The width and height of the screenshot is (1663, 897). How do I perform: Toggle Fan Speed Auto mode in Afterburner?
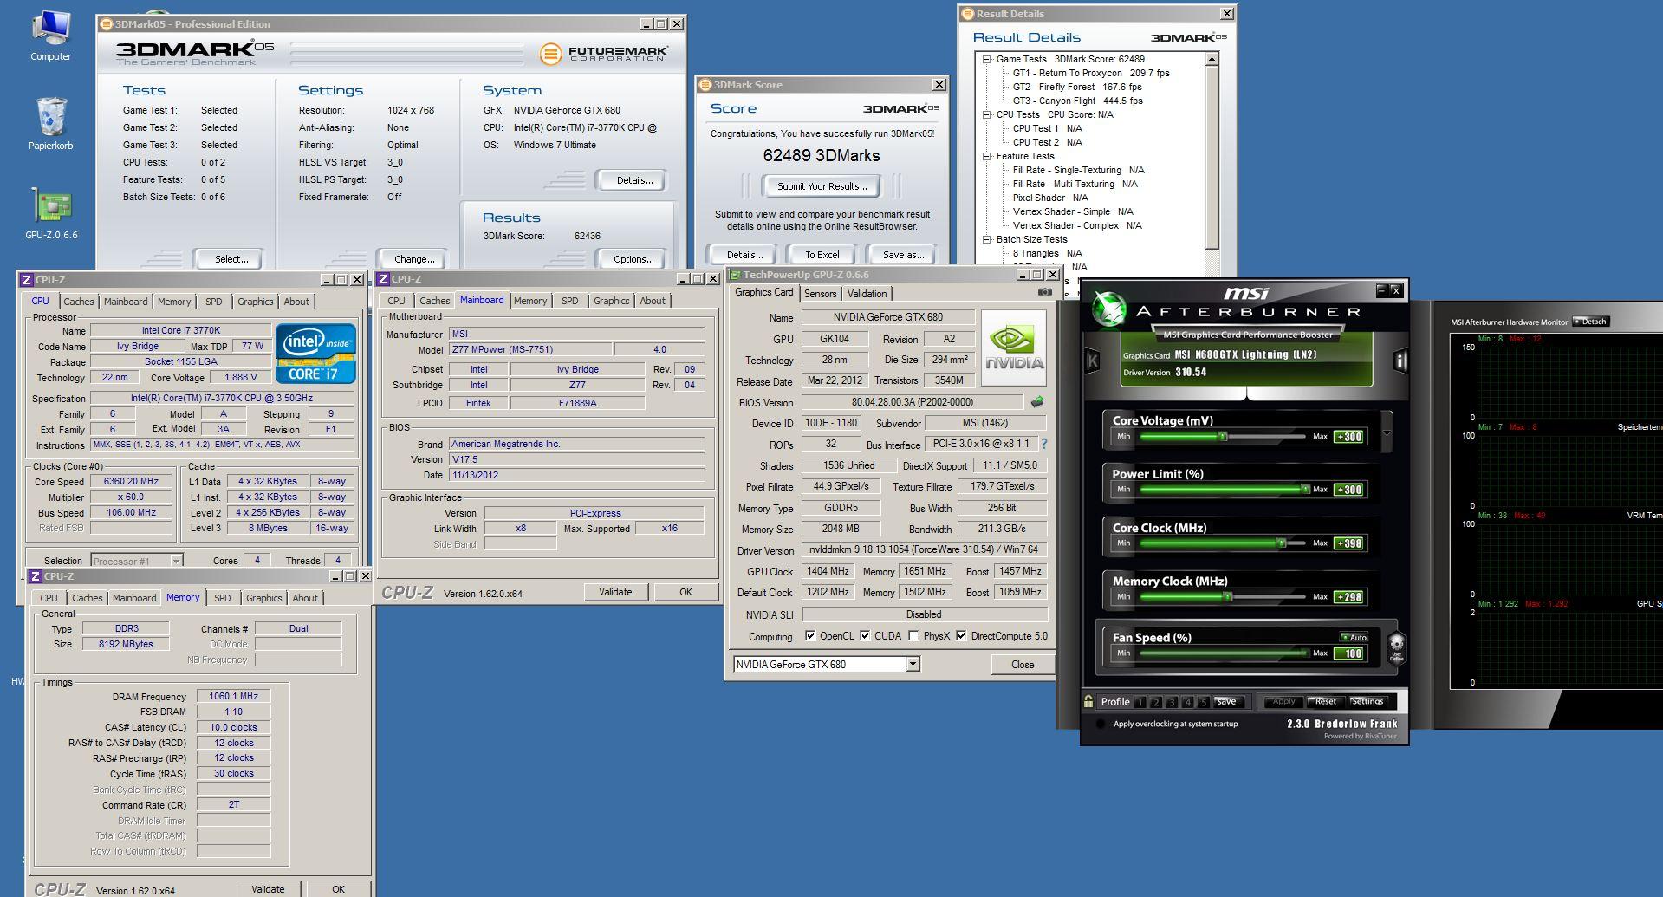[x=1354, y=637]
